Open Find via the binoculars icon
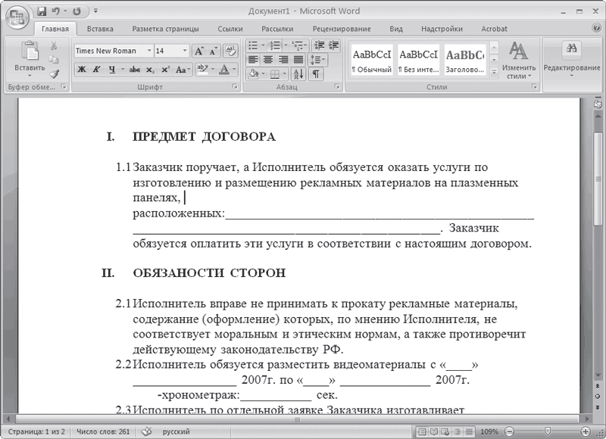The height and width of the screenshot is (439, 606). 571,48
